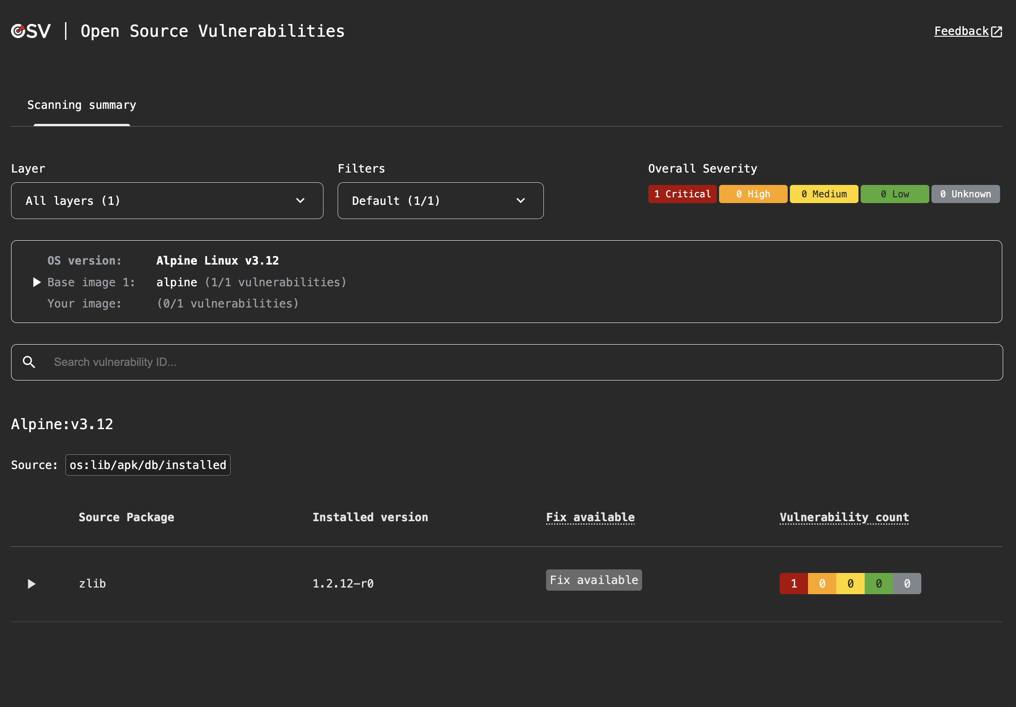Click the 'Fix available' badge for zlib
Viewport: 1016px width, 707px height.
[593, 580]
